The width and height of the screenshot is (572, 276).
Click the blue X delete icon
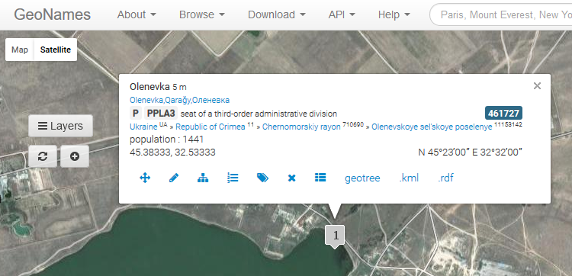coord(291,178)
